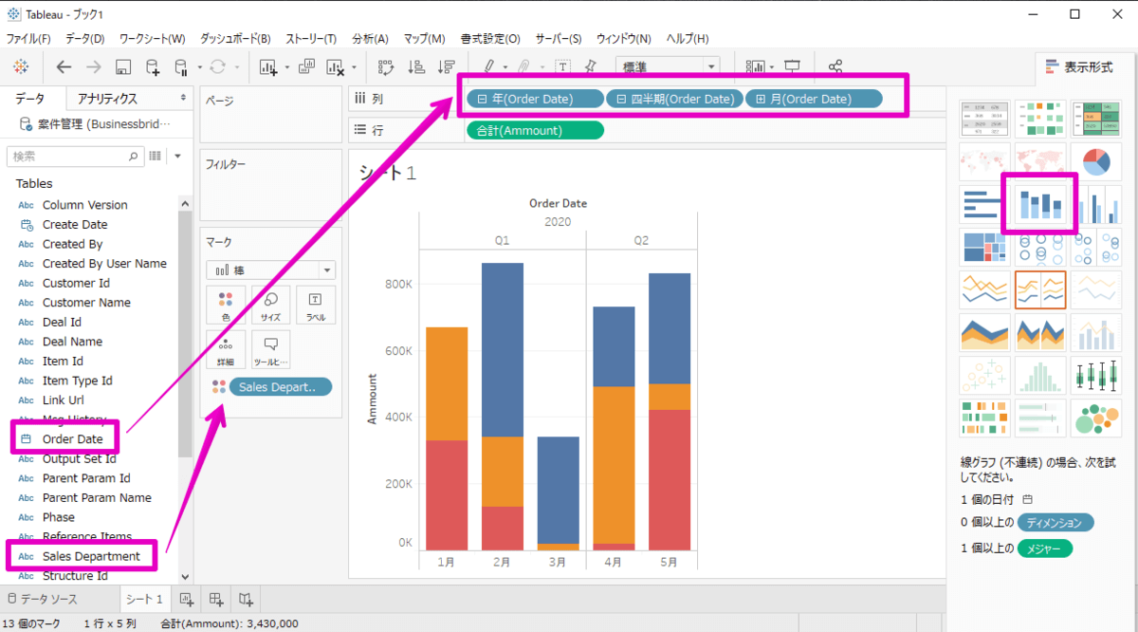Open the Format menu
Viewport: 1138px width, 632px height.
tap(490, 39)
